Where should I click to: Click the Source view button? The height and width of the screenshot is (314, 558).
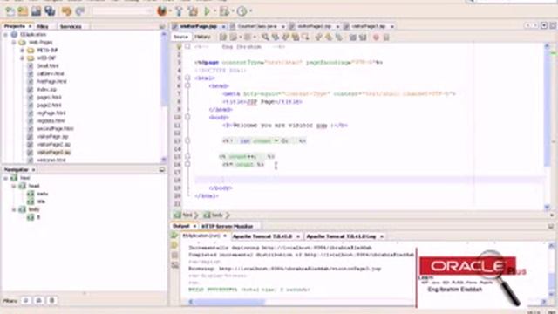180,37
